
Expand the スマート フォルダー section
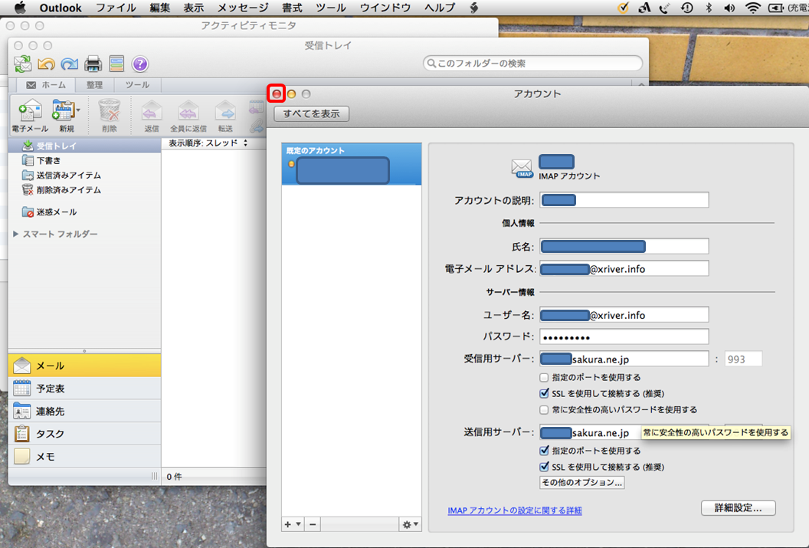point(16,234)
